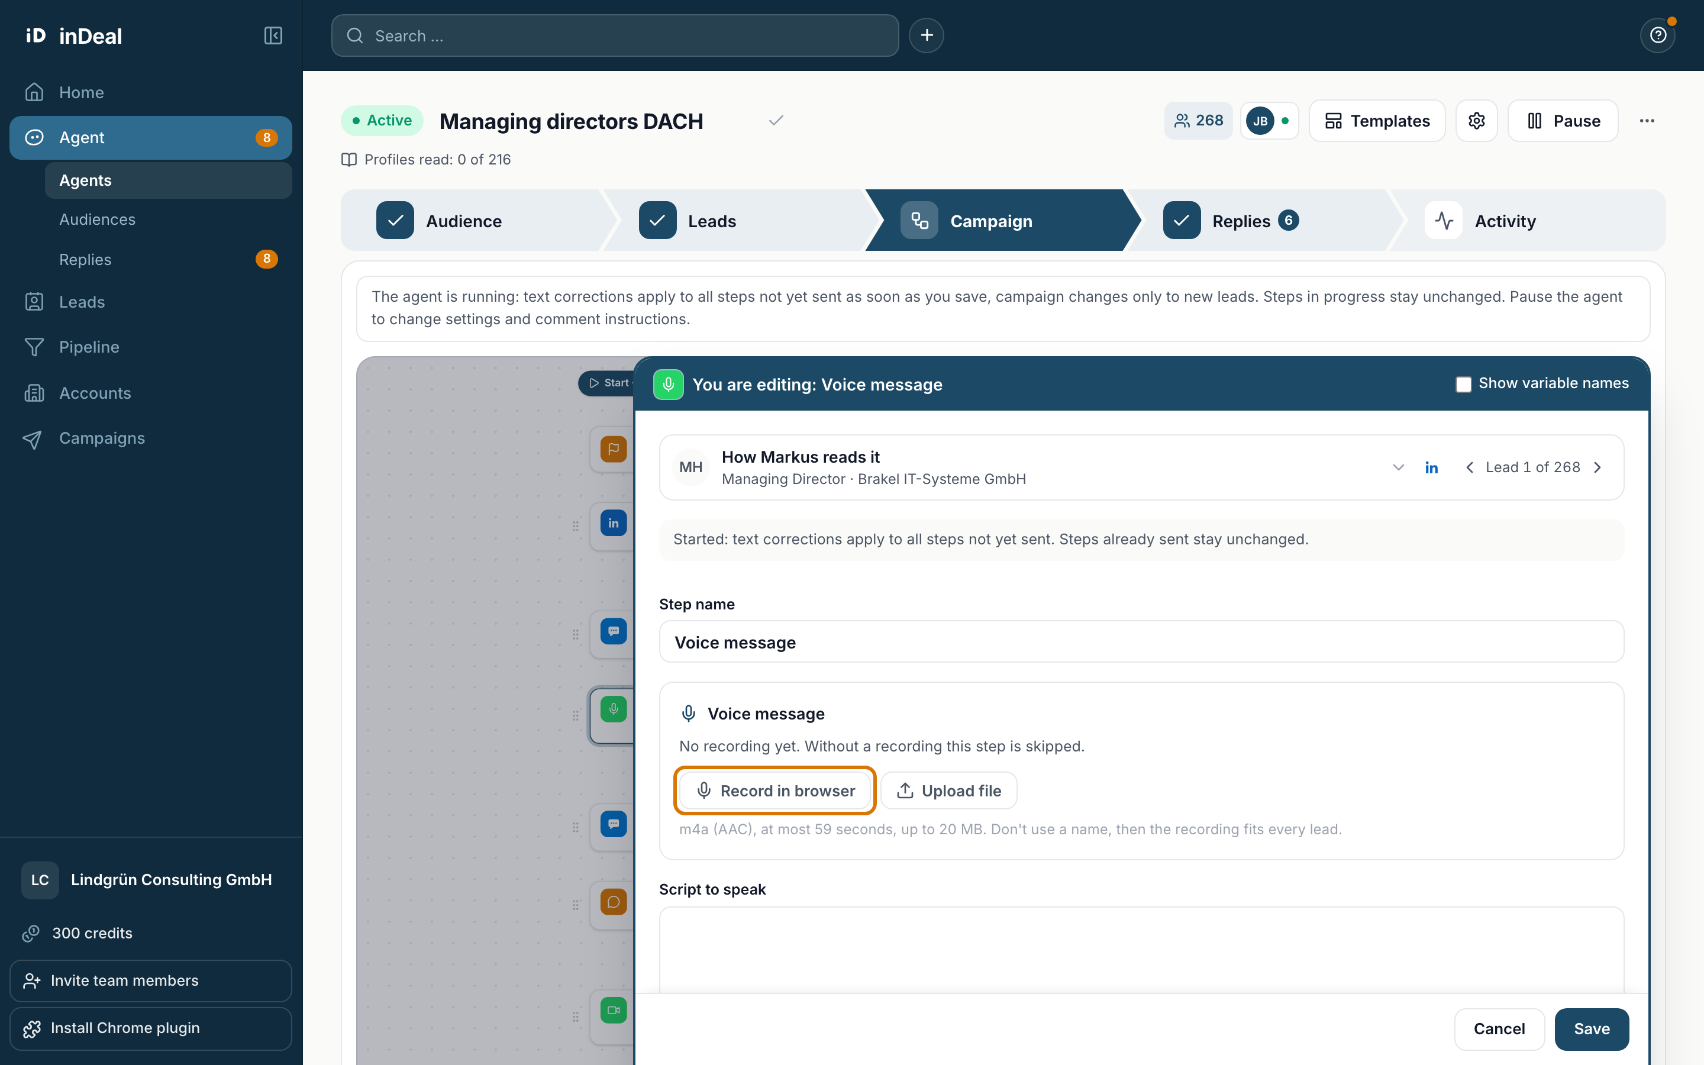Go to previous lead arrow
The image size is (1704, 1065).
(1470, 467)
